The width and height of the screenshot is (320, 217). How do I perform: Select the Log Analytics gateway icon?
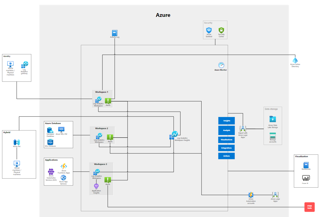[24, 65]
